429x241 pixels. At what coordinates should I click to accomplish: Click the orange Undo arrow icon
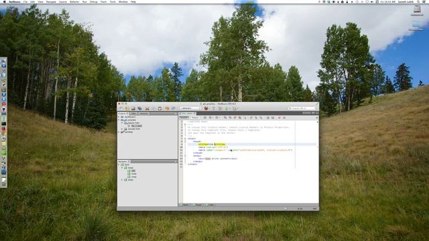pyautogui.click(x=167, y=108)
